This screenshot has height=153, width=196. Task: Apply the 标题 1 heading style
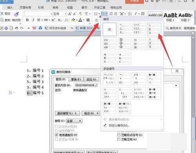click(170, 17)
